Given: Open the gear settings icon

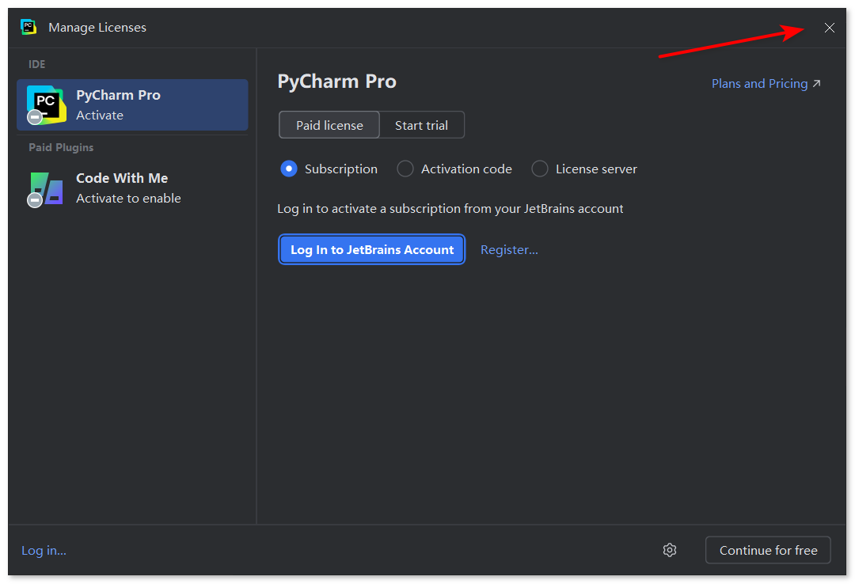Looking at the screenshot, I should coord(670,550).
